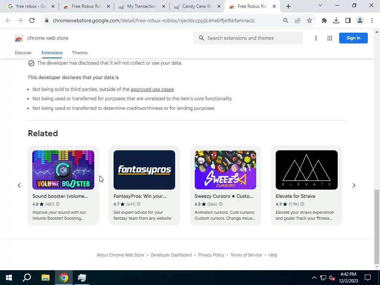The height and width of the screenshot is (285, 380).
Task: Click the muted volume tray icon
Action: tap(332, 278)
